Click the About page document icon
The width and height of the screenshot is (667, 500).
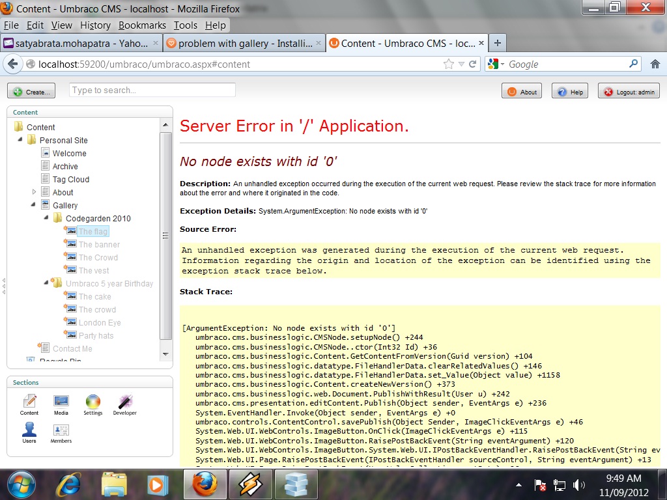(x=45, y=192)
